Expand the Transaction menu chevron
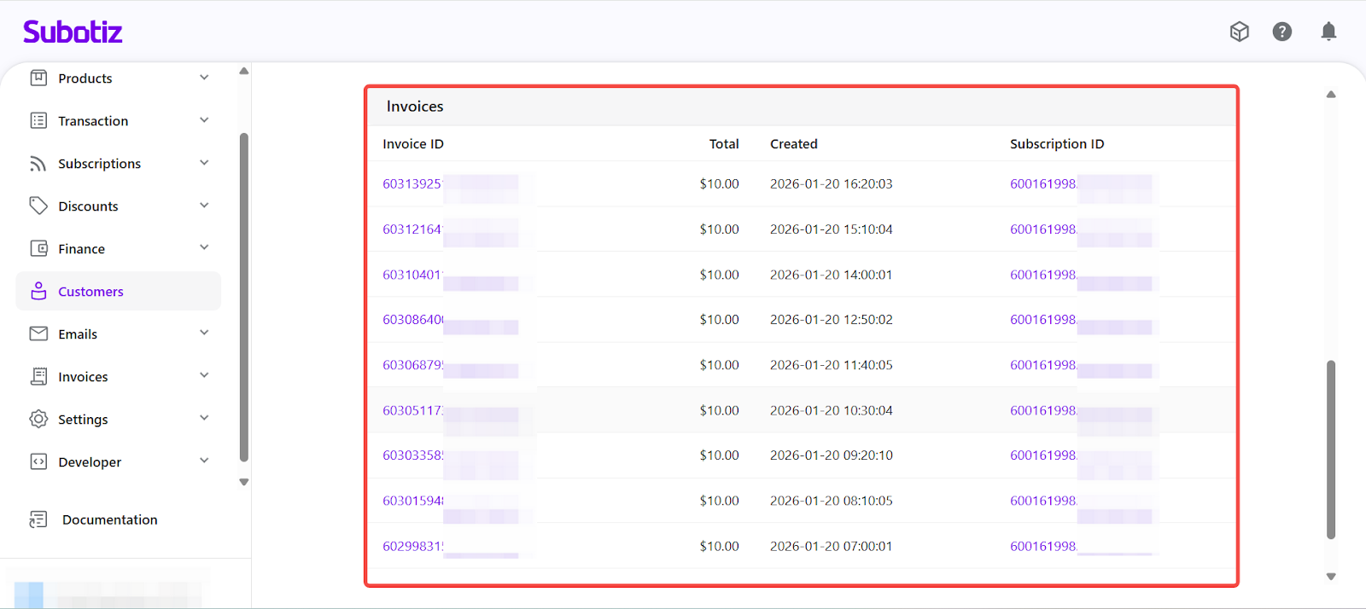 coord(204,120)
